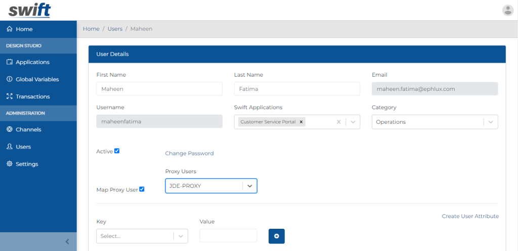Uncheck the Active checkbox
This screenshot has height=251, width=518.
117,150
